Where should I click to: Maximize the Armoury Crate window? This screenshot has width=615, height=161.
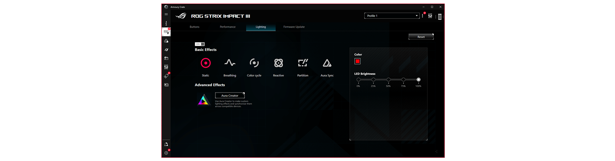[432, 7]
